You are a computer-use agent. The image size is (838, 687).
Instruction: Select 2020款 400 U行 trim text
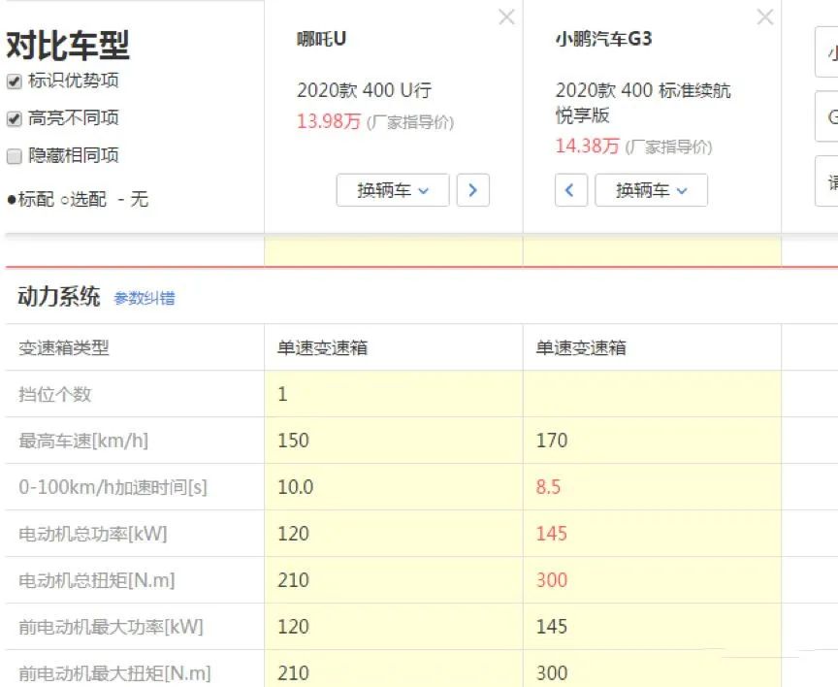click(365, 90)
